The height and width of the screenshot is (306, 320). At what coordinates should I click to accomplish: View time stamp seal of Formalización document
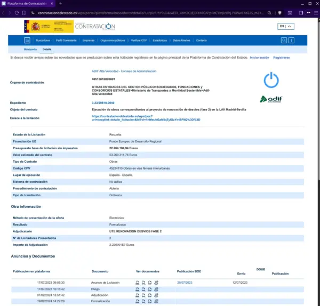pos(156,301)
